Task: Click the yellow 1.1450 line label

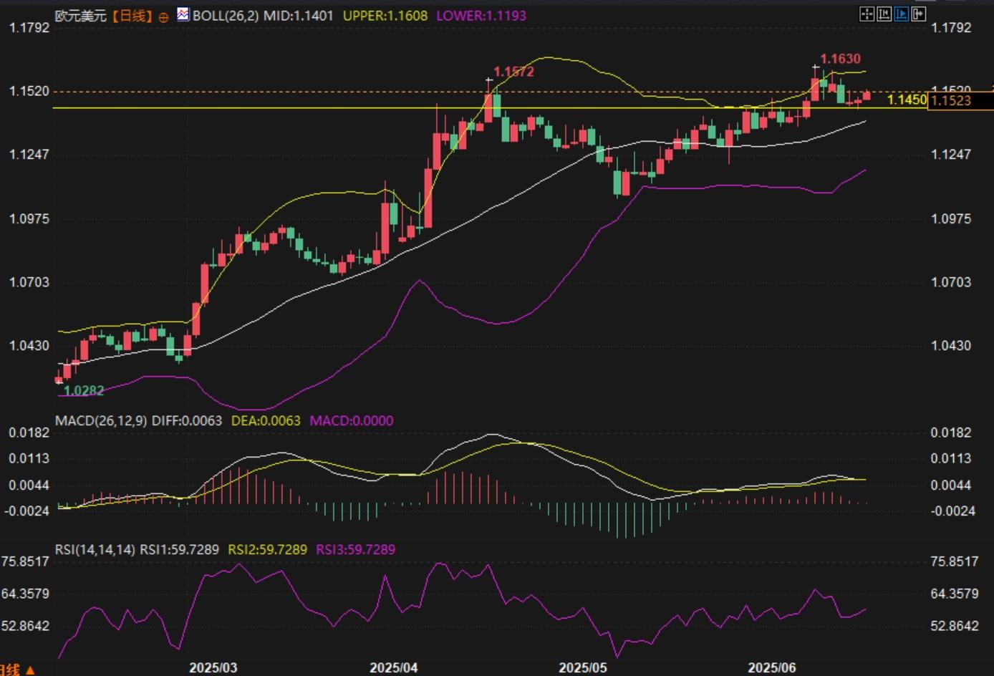Action: (x=907, y=100)
